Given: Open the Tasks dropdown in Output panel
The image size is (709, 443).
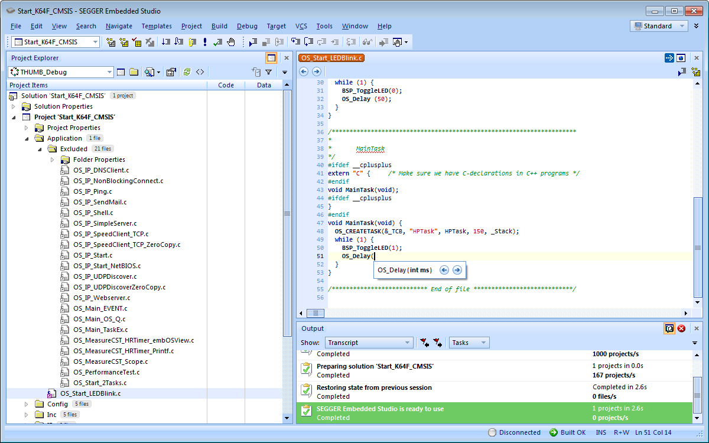Looking at the screenshot, I should pos(469,343).
